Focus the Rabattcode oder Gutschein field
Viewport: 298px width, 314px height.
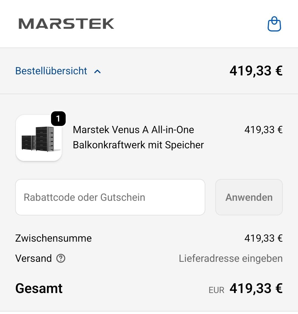coord(110,197)
